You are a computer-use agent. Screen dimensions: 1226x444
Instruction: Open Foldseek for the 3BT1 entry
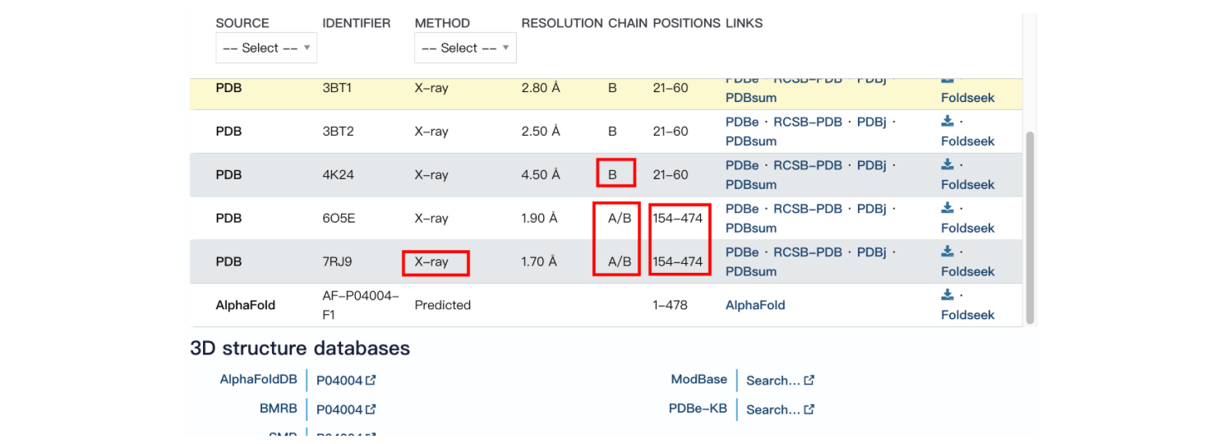coord(968,98)
